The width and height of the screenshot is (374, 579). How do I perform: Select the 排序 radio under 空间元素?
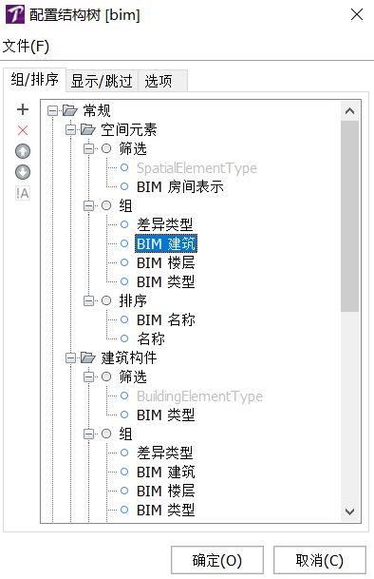(x=106, y=300)
